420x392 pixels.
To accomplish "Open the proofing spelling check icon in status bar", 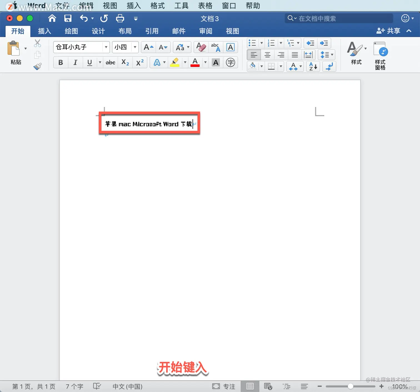I will pos(97,386).
